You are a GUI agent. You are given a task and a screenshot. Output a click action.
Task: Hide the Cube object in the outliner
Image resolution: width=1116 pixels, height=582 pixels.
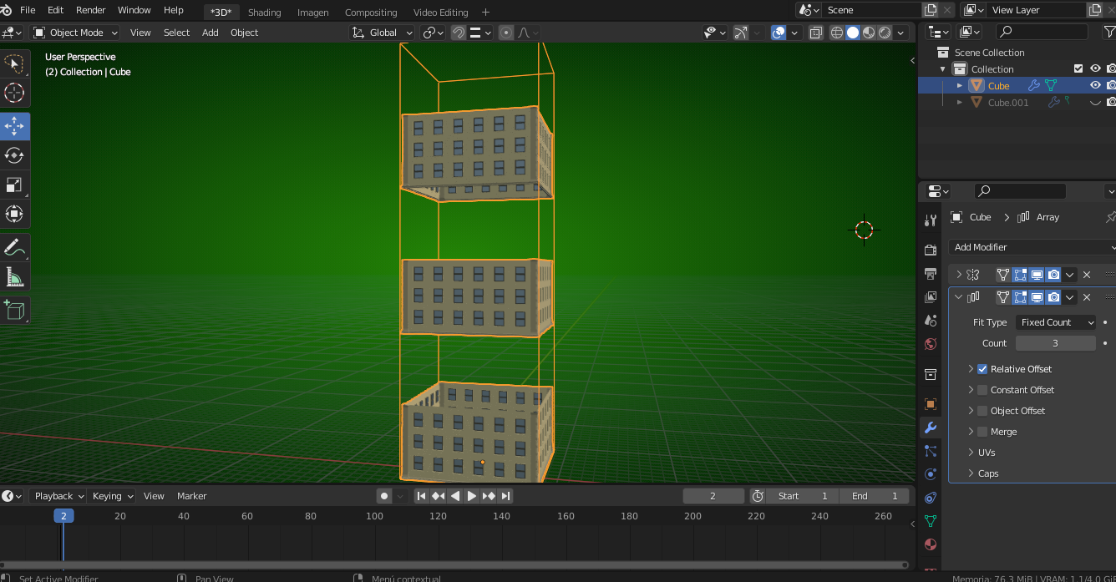(x=1095, y=85)
